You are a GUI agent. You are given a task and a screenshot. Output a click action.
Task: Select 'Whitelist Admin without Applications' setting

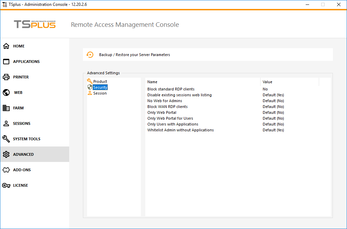(181, 130)
